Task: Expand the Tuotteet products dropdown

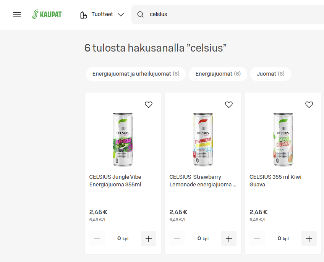Action: 102,15
